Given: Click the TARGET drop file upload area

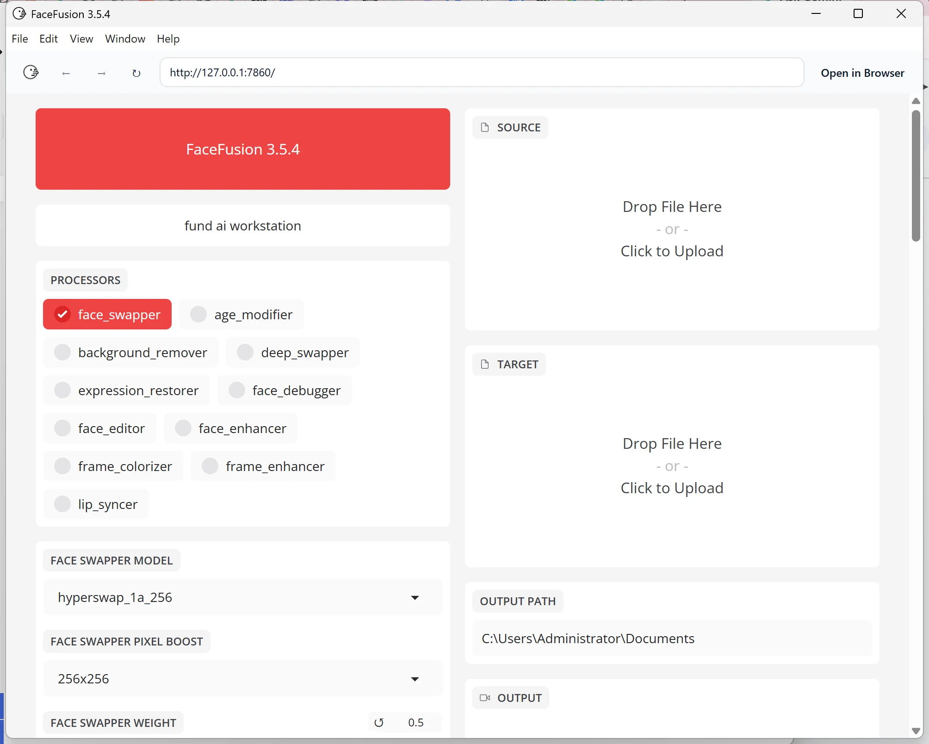Looking at the screenshot, I should pyautogui.click(x=672, y=466).
